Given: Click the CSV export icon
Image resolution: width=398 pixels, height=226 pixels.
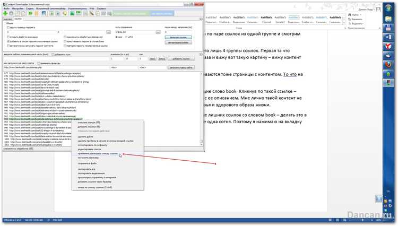Looking at the screenshot, I should [78, 13].
